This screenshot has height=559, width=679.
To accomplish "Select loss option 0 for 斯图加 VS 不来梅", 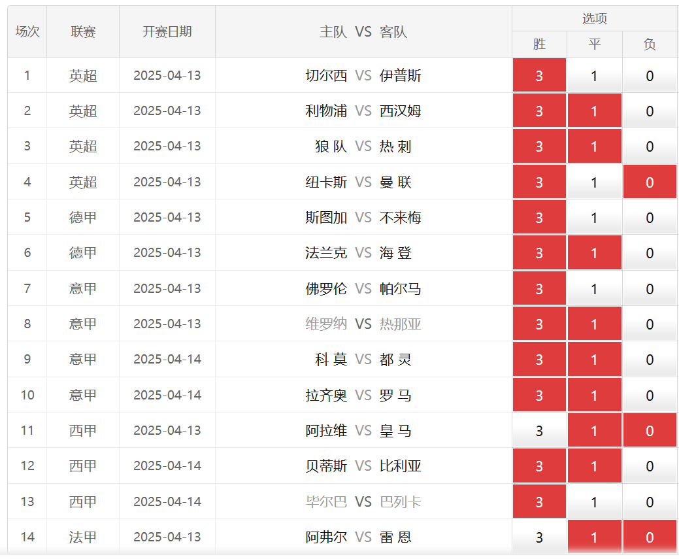I will (650, 218).
